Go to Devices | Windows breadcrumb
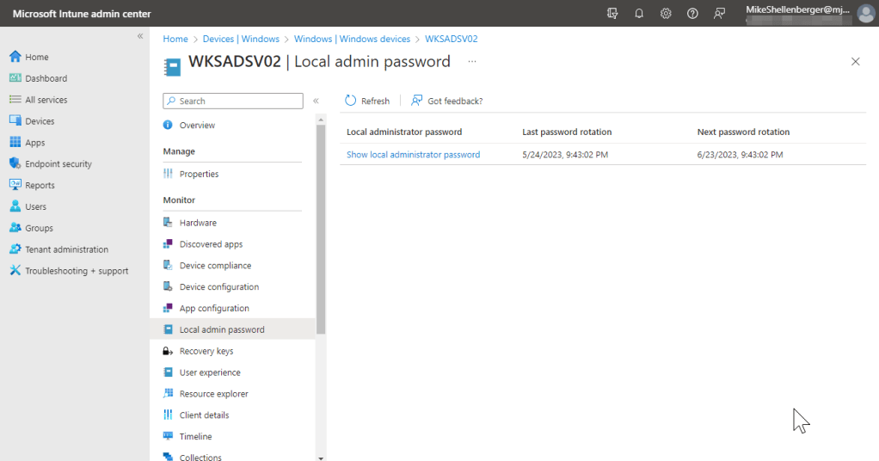The width and height of the screenshot is (879, 461). point(241,39)
